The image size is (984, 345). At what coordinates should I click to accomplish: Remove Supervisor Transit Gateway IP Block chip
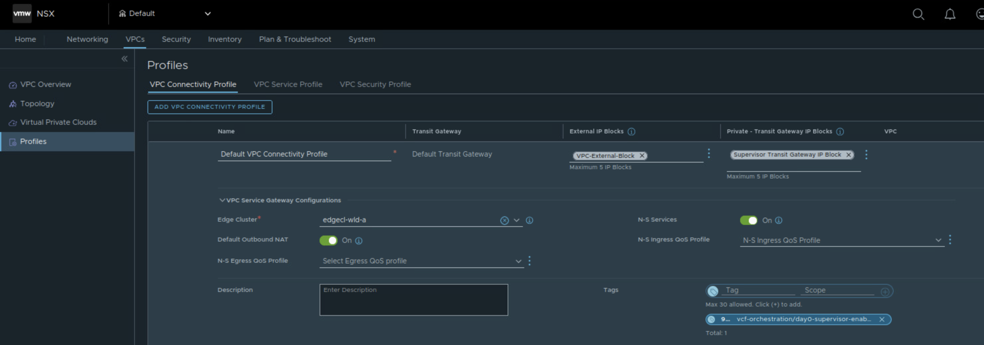(848, 155)
